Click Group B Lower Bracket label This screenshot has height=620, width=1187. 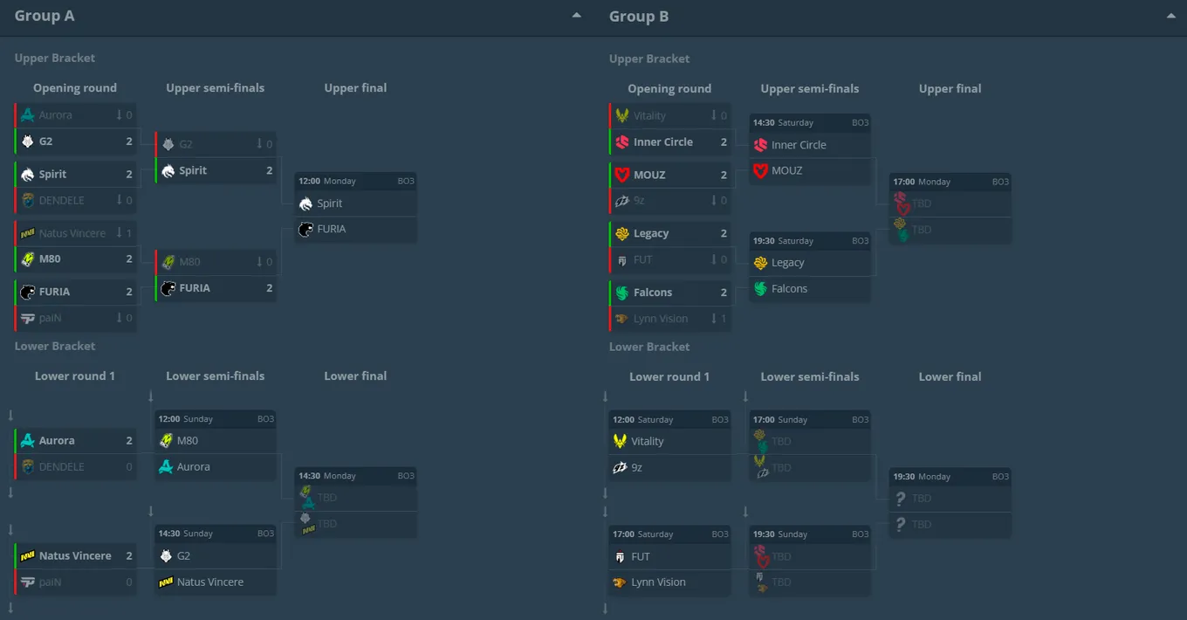[649, 347]
